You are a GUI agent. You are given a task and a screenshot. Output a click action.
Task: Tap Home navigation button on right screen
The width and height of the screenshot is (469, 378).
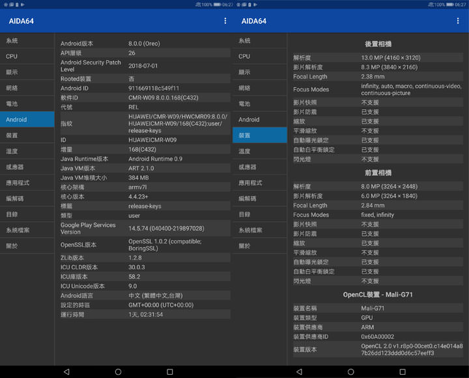pos(351,371)
